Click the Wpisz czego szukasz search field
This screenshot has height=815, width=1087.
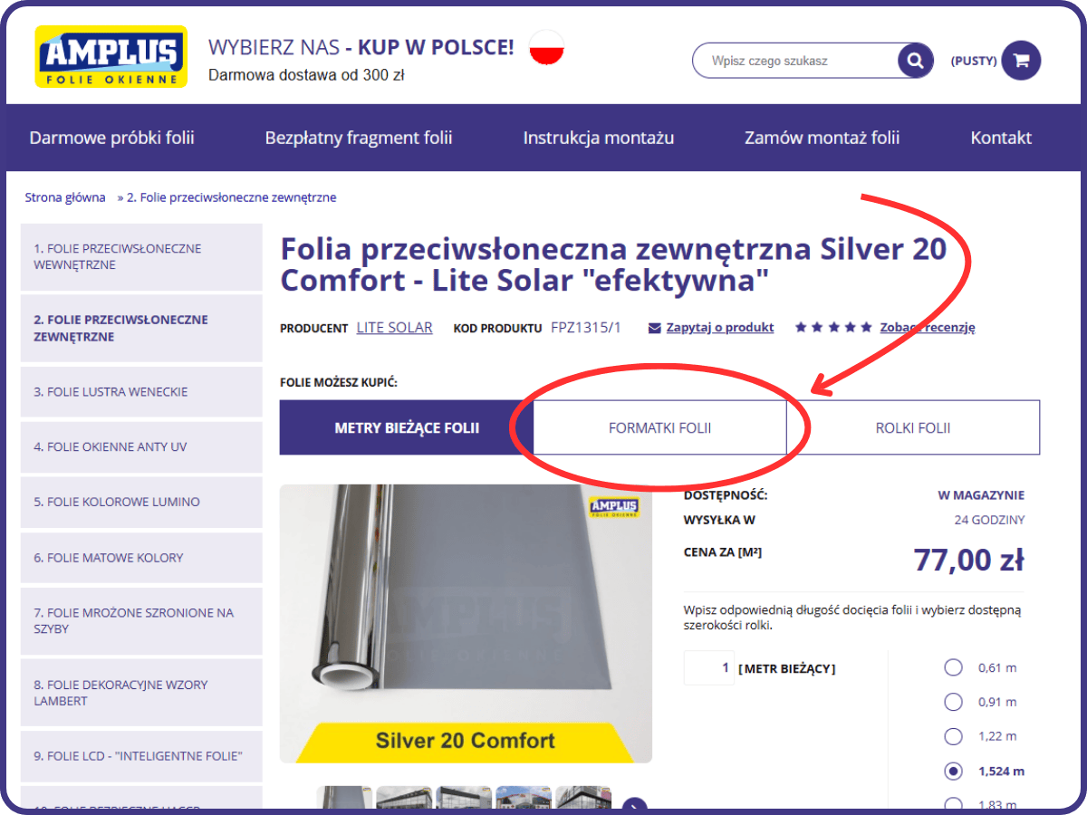797,60
